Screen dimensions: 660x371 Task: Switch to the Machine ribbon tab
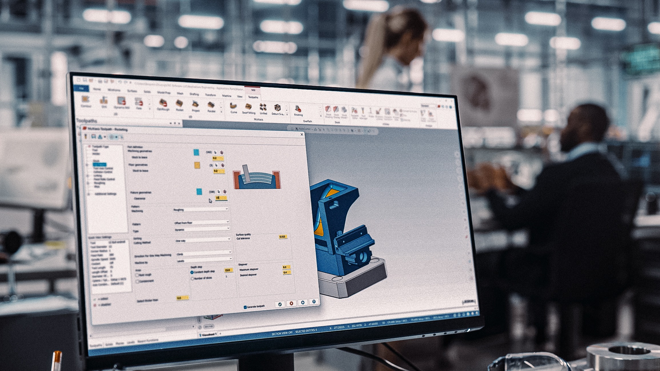click(x=227, y=96)
